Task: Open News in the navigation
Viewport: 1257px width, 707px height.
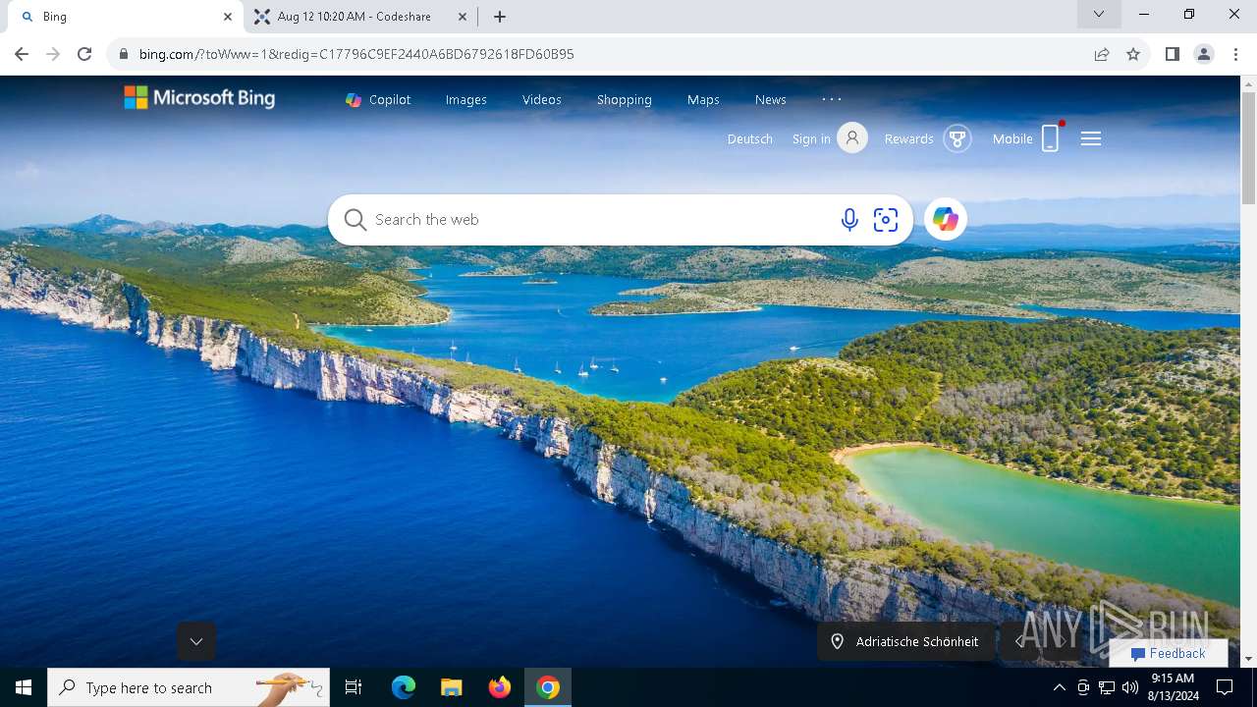Action: 771,99
